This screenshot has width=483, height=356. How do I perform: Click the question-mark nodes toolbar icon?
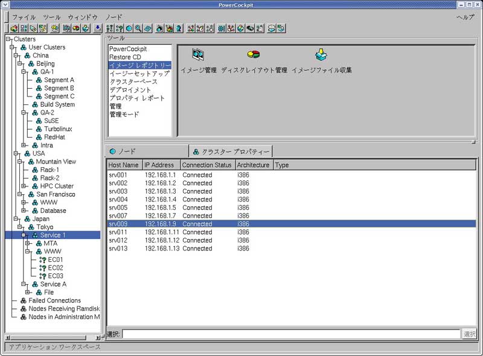[120, 28]
